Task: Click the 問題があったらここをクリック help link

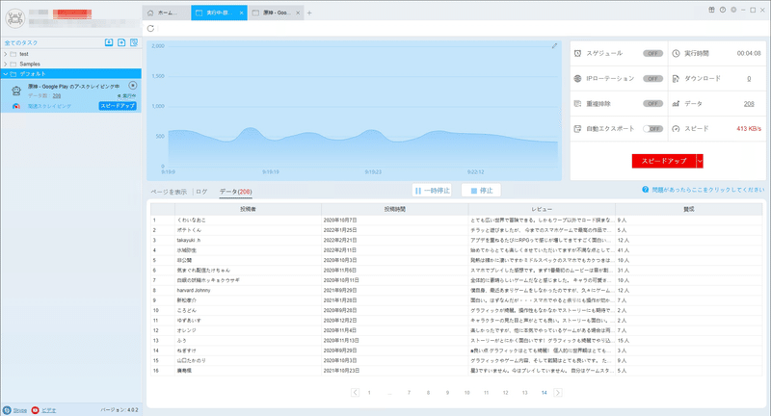Action: click(x=708, y=190)
